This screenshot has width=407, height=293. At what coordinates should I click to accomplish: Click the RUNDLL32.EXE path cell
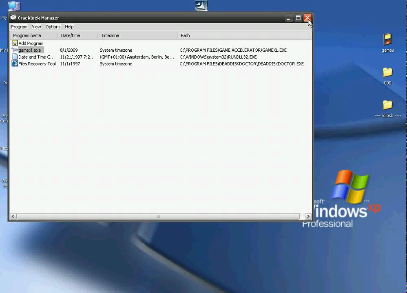point(218,57)
